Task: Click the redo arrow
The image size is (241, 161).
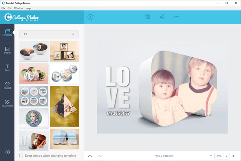Action: (99, 156)
